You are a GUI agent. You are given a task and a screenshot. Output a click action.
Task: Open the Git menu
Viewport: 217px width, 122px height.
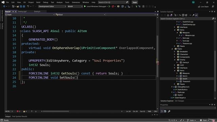click(24, 2)
